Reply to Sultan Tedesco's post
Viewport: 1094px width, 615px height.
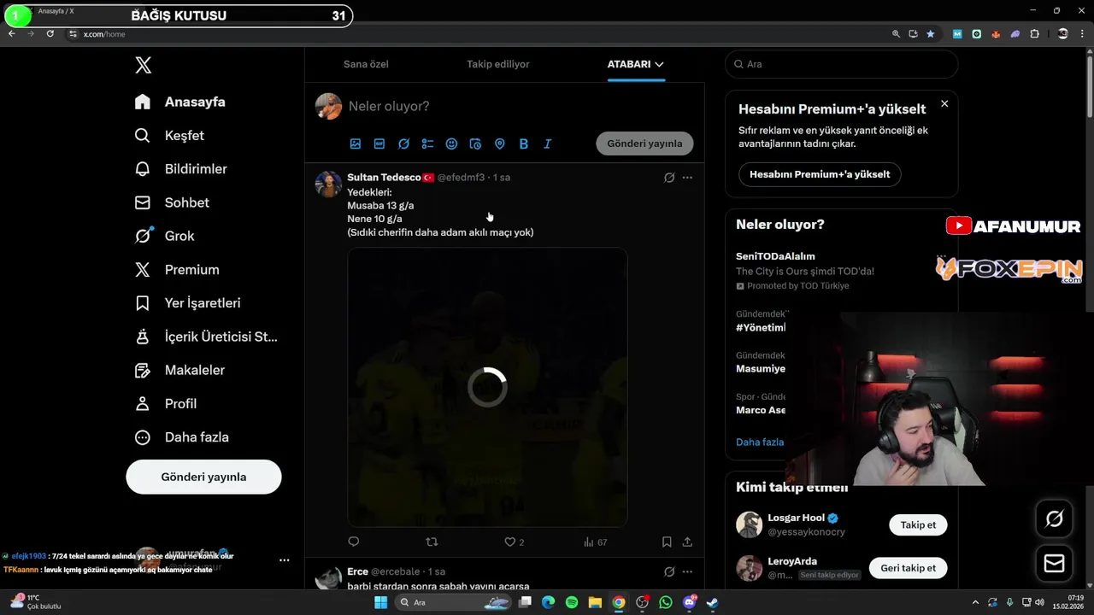pos(354,542)
